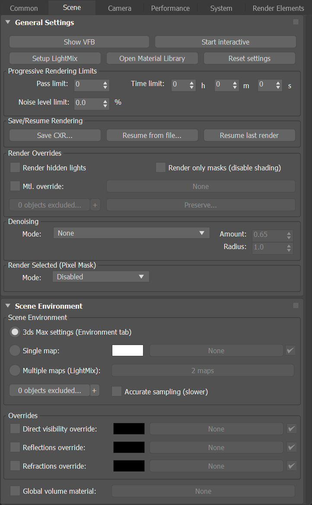The height and width of the screenshot is (505, 312).
Task: Collapse the General Settings rollout
Action: tap(8, 22)
